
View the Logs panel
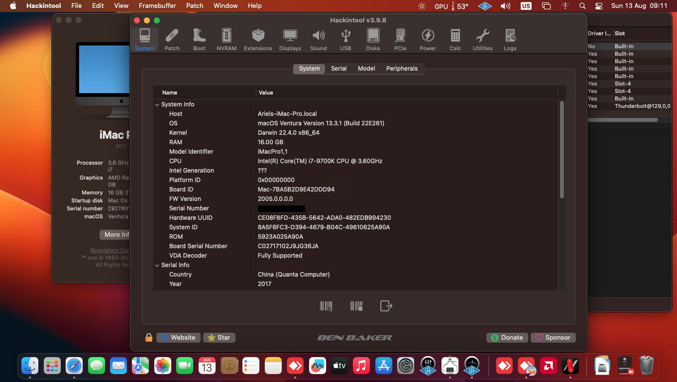pos(510,38)
